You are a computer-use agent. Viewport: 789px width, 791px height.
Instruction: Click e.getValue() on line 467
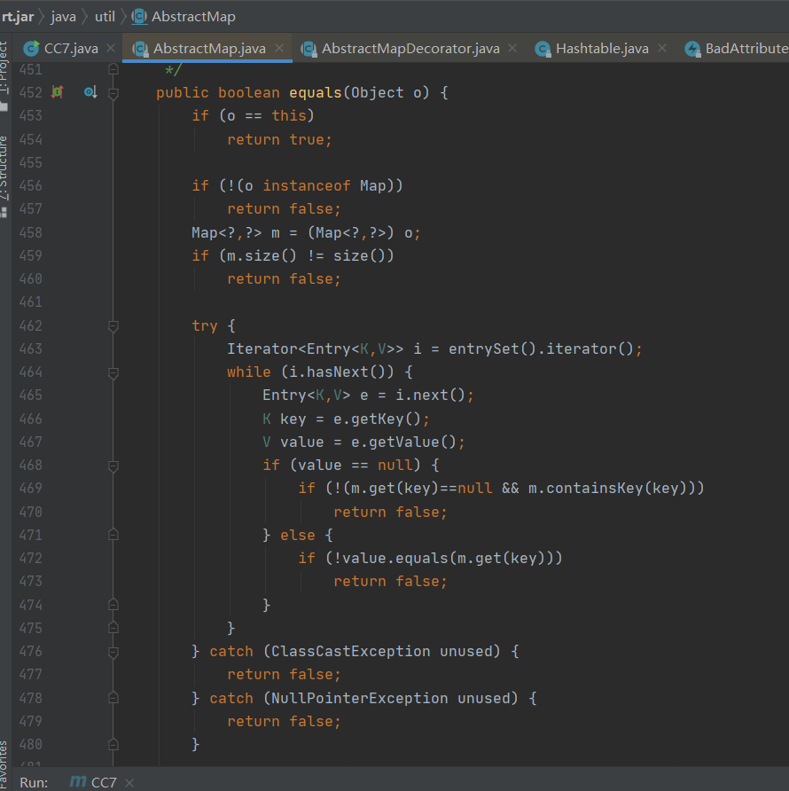coord(403,442)
